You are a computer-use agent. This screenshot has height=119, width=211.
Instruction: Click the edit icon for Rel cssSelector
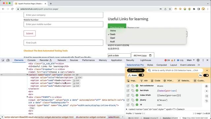tap(128, 86)
